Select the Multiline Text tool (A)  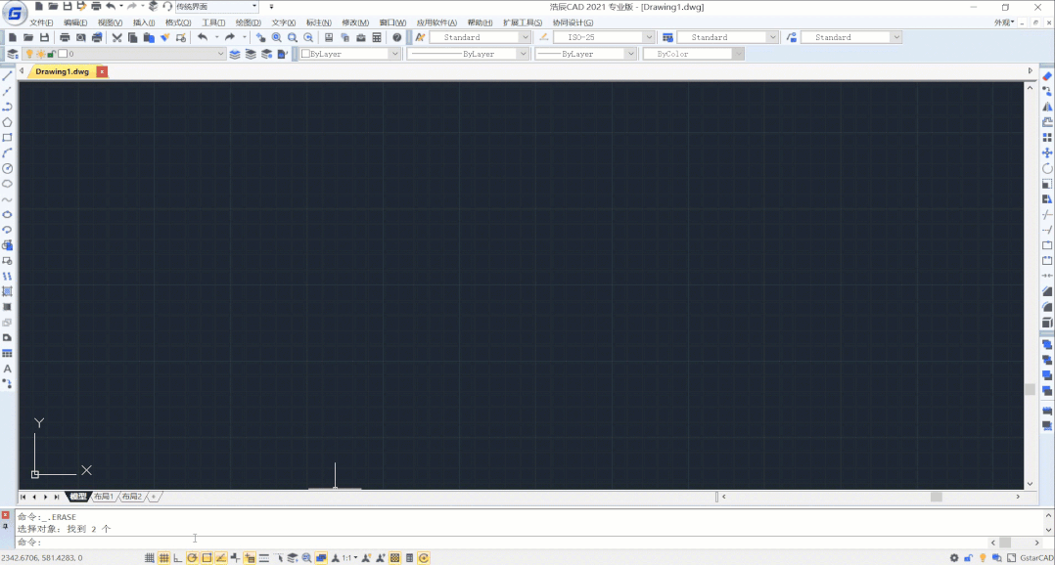pos(8,369)
